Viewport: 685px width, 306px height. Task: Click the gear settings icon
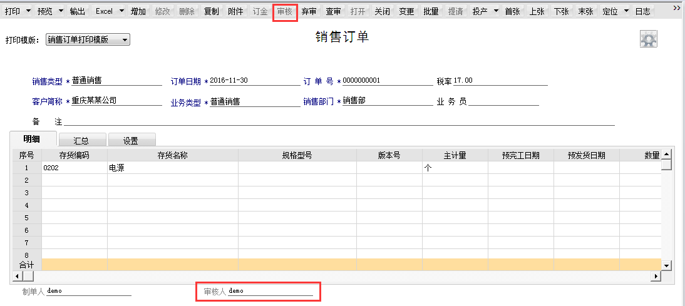649,39
